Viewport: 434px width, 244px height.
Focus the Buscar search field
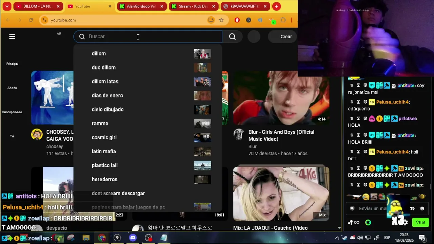click(148, 37)
